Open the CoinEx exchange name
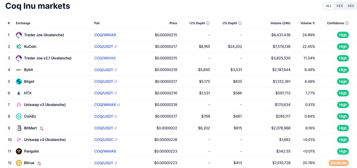 point(30,116)
